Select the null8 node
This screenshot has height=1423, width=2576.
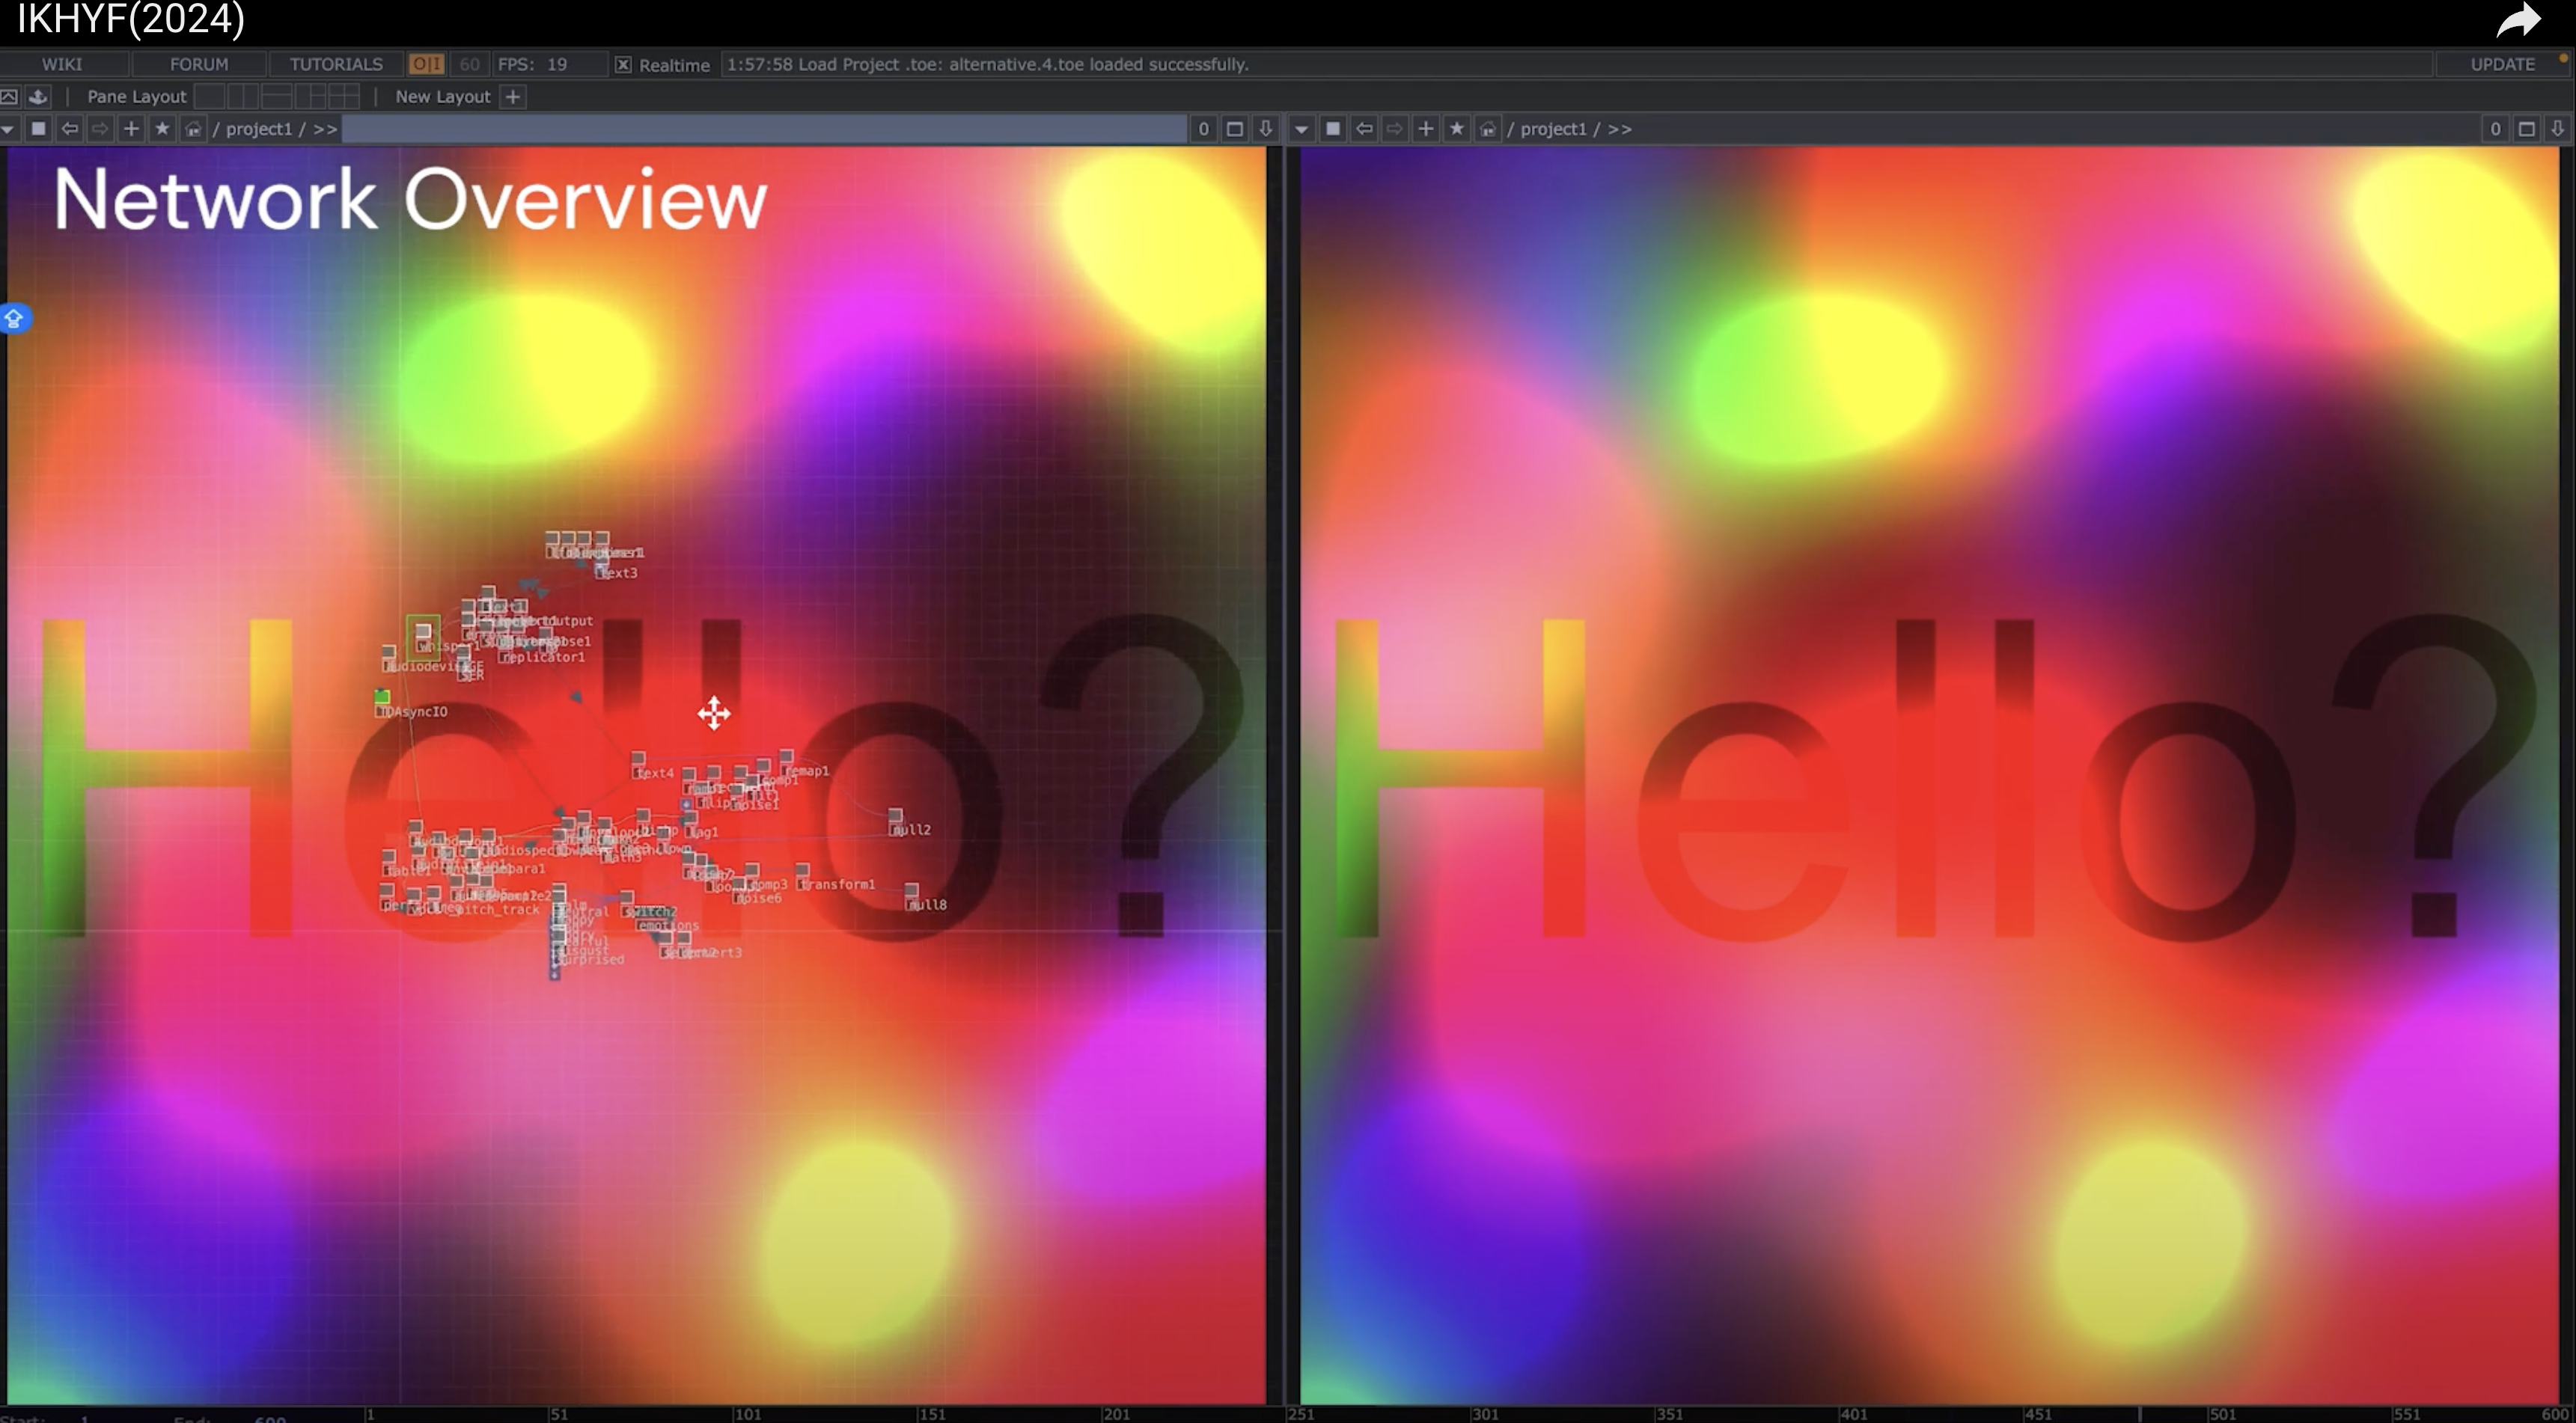click(x=911, y=891)
